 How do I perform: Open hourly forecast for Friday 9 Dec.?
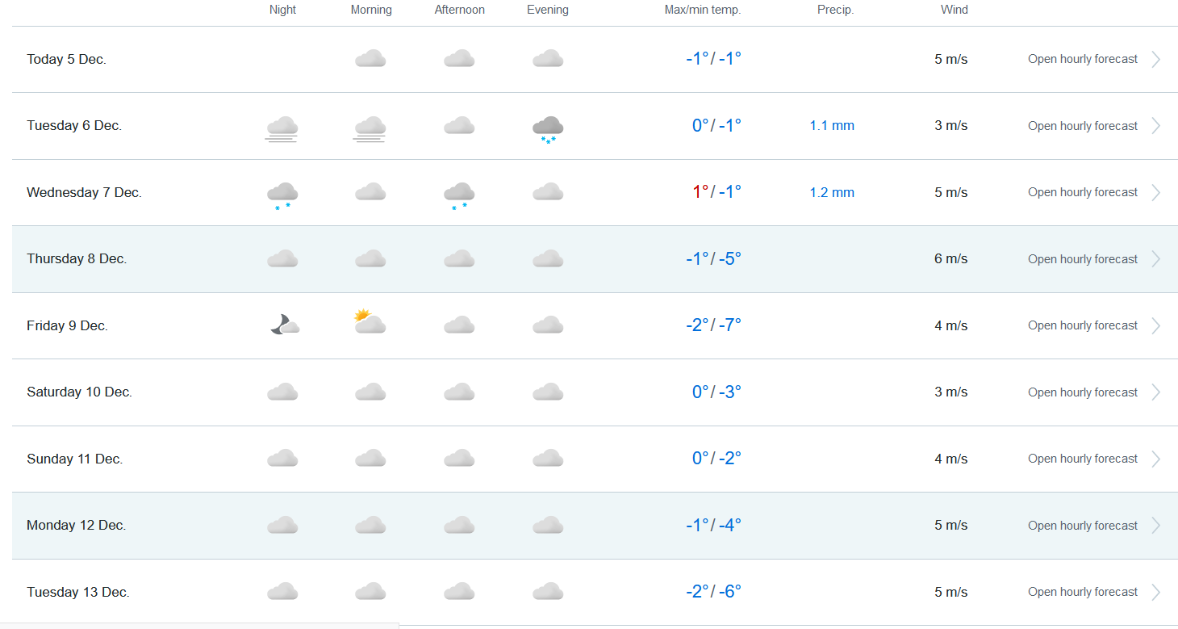pos(1082,325)
